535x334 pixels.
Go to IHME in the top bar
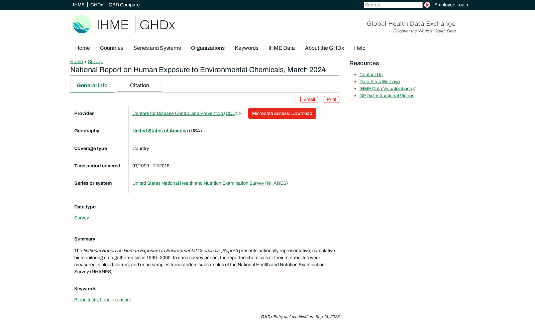[79, 5]
